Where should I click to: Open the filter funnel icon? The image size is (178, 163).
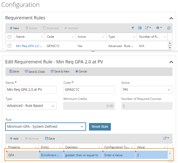pos(132,28)
